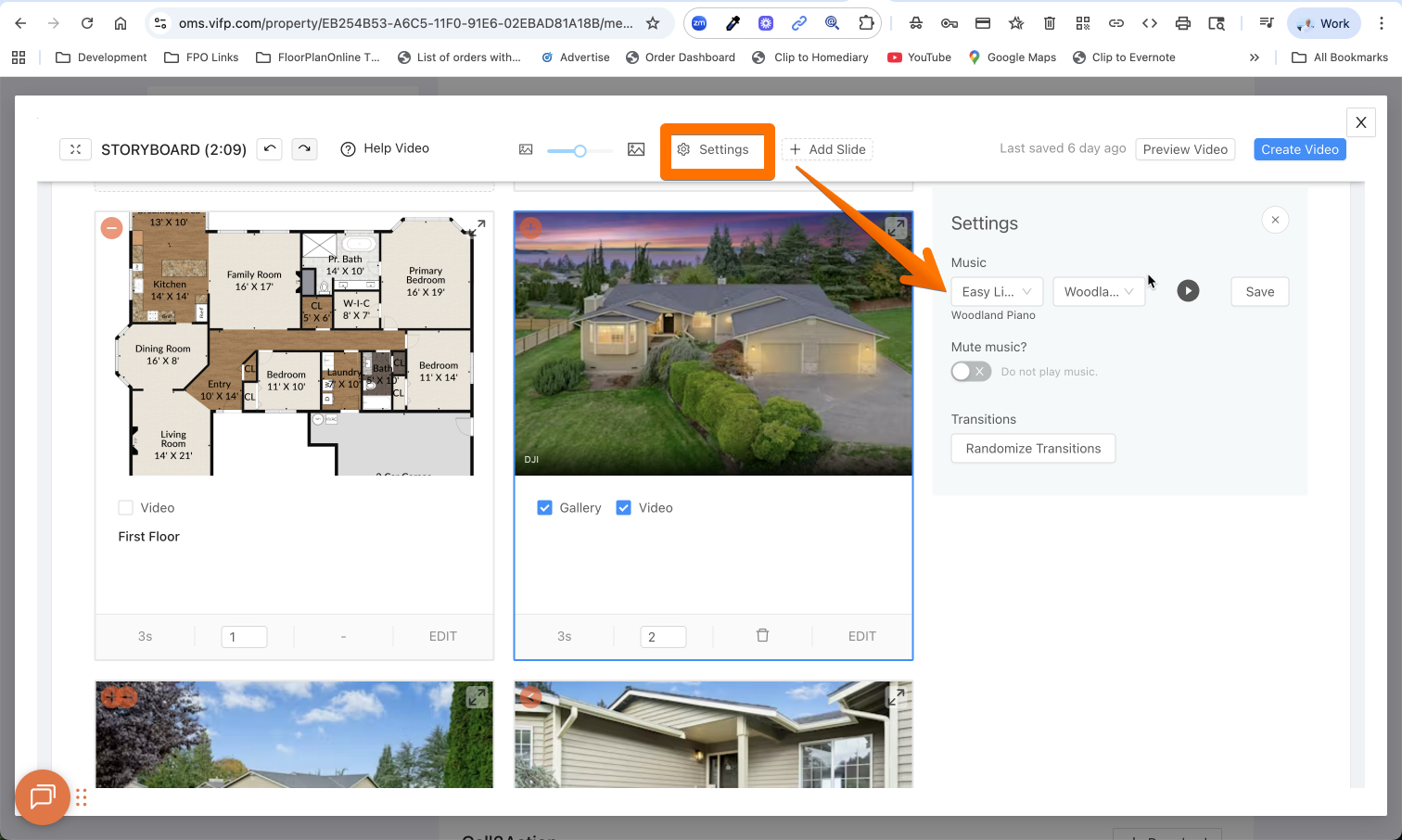Click the Create Video button
Viewport: 1402px width, 840px height.
pos(1299,149)
